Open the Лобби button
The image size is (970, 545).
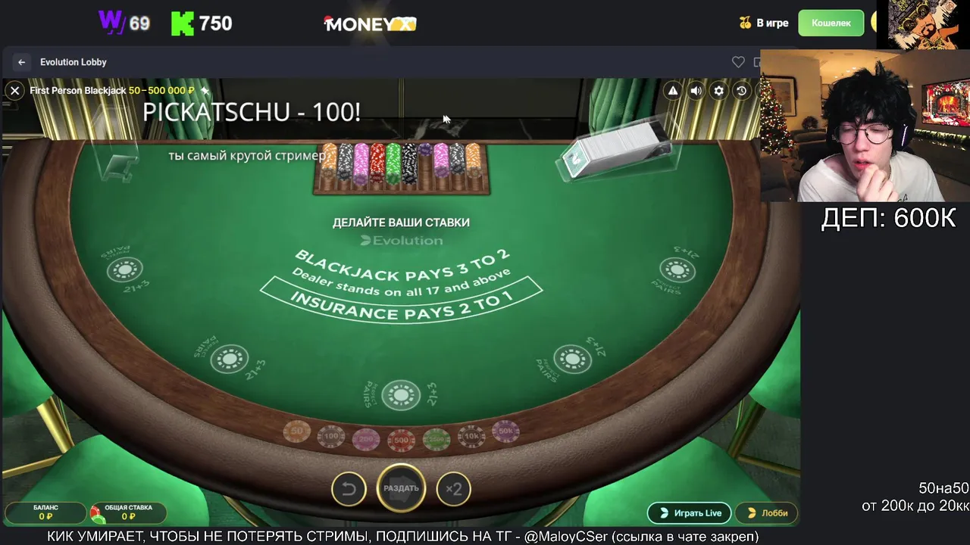tap(766, 513)
